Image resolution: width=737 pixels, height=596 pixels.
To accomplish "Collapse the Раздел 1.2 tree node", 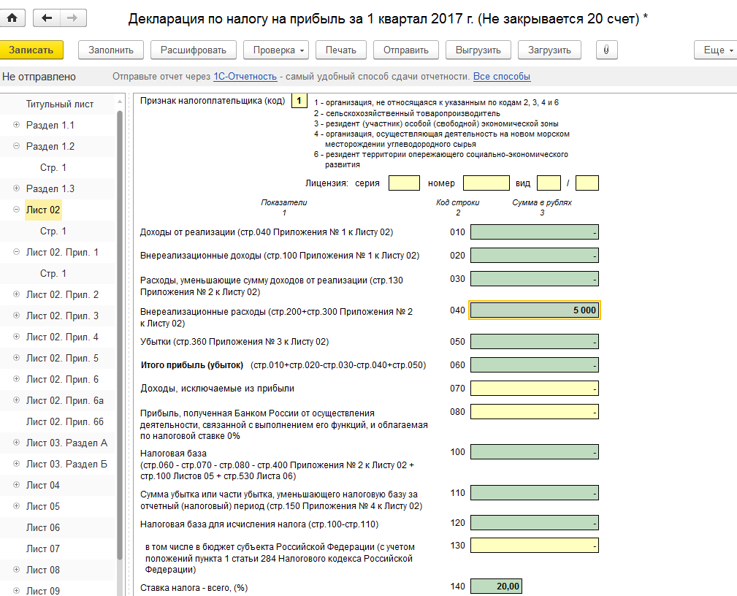I will (16, 146).
